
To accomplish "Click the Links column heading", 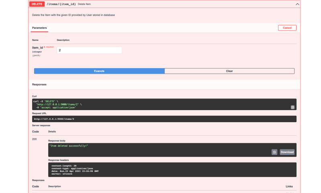I will (x=289, y=186).
